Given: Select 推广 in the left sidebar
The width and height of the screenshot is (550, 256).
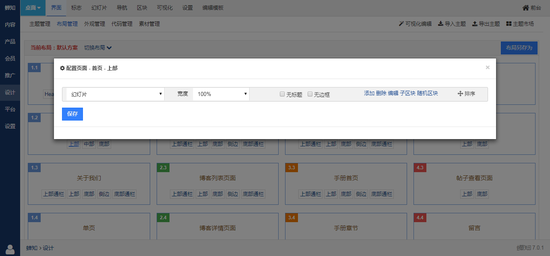Looking at the screenshot, I should pyautogui.click(x=10, y=75).
